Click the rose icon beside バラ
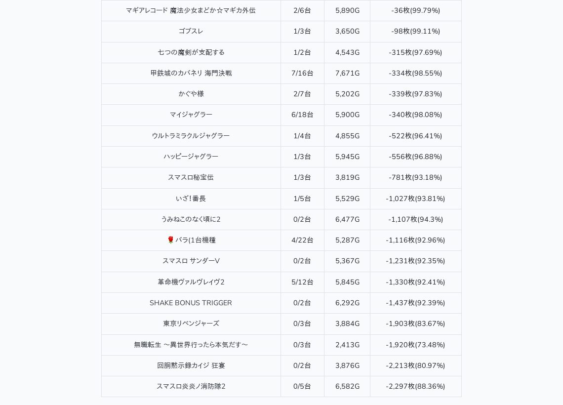 [171, 240]
